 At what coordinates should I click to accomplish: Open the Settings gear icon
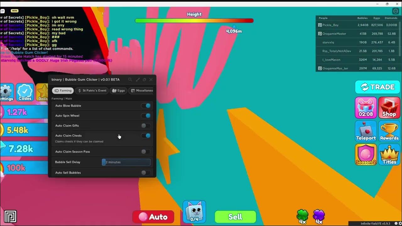pos(6,92)
